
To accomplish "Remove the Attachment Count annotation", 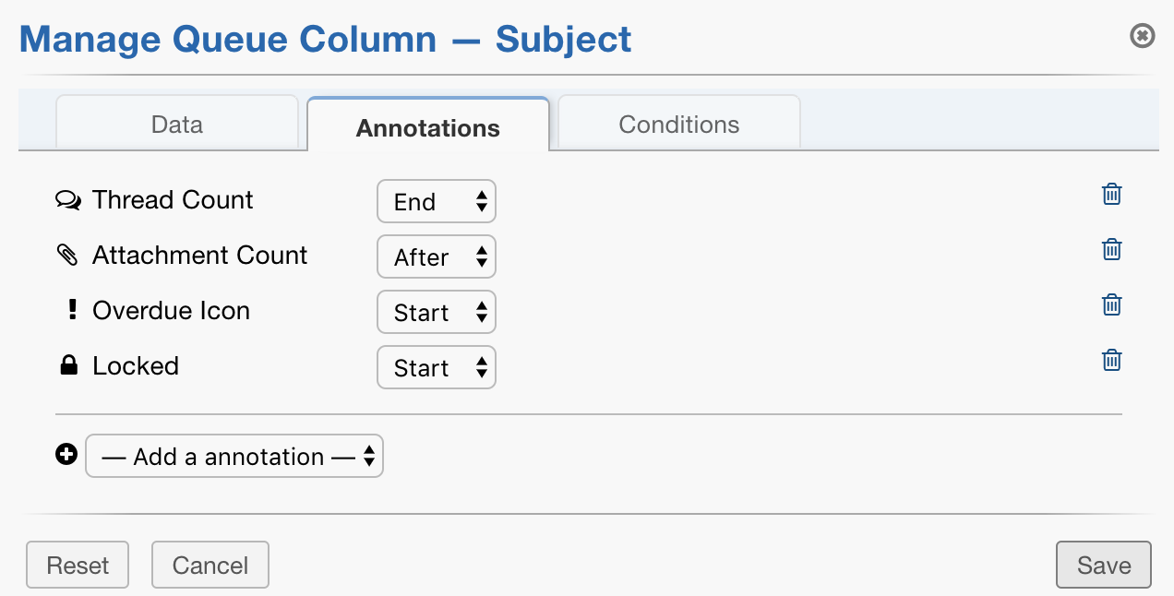I will 1111,249.
